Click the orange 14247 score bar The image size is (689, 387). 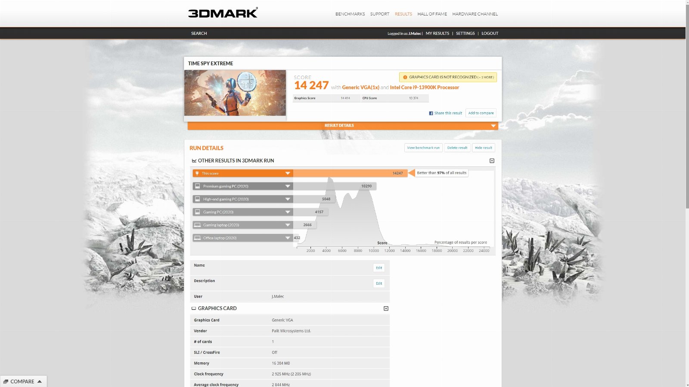(350, 173)
